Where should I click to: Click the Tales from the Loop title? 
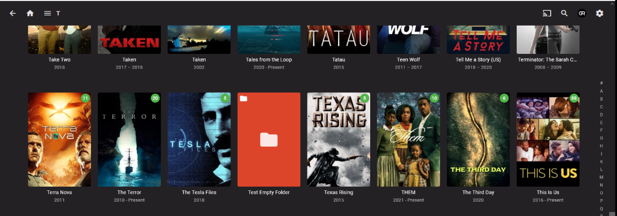point(269,60)
